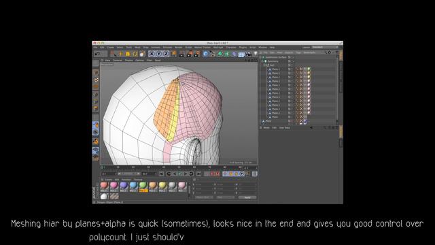Open the coordinate system icon next to Z
Screen dimensions: 435x245
[x=174, y=54]
